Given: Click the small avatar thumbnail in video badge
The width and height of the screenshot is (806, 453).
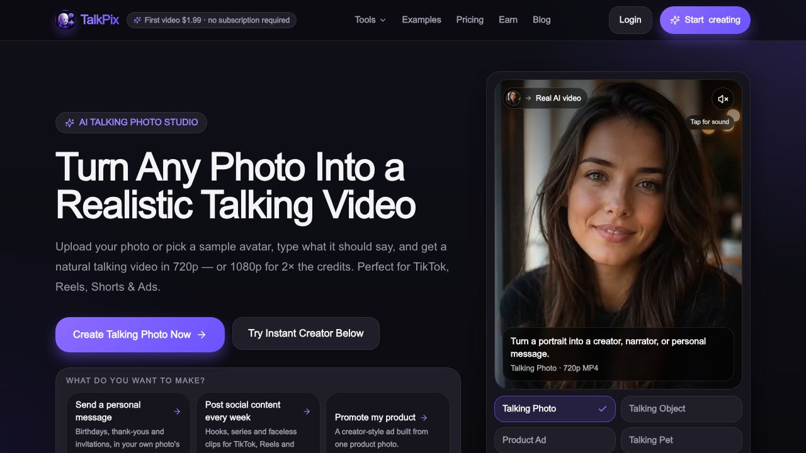Looking at the screenshot, I should point(513,98).
